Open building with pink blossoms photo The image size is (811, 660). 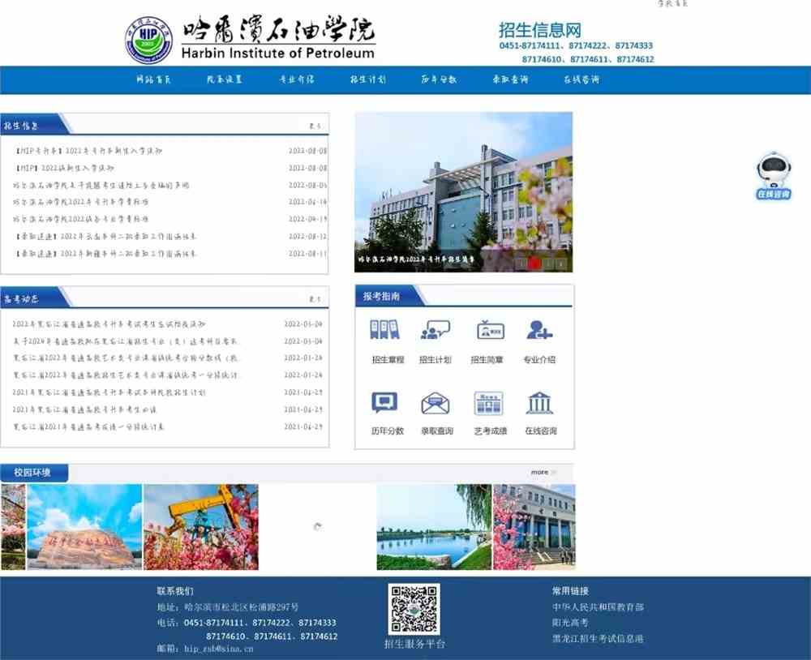[x=534, y=527]
